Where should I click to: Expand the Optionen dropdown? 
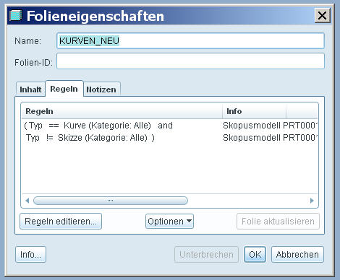[169, 222]
